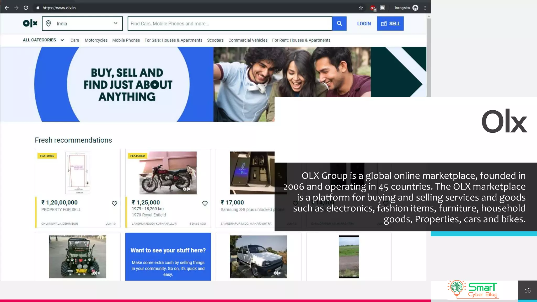
Task: Click the blue search magnifier button
Action: click(339, 24)
